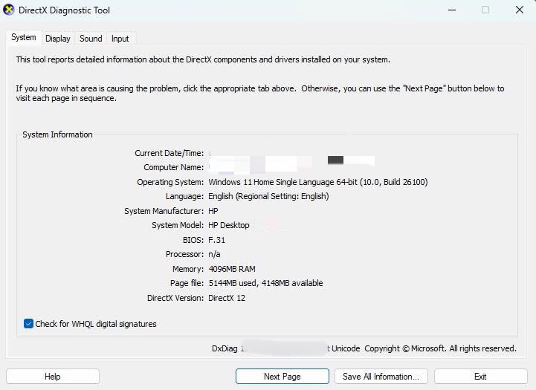Screen dimensions: 536x390
Task: Switch to the System tab
Action: (x=23, y=38)
